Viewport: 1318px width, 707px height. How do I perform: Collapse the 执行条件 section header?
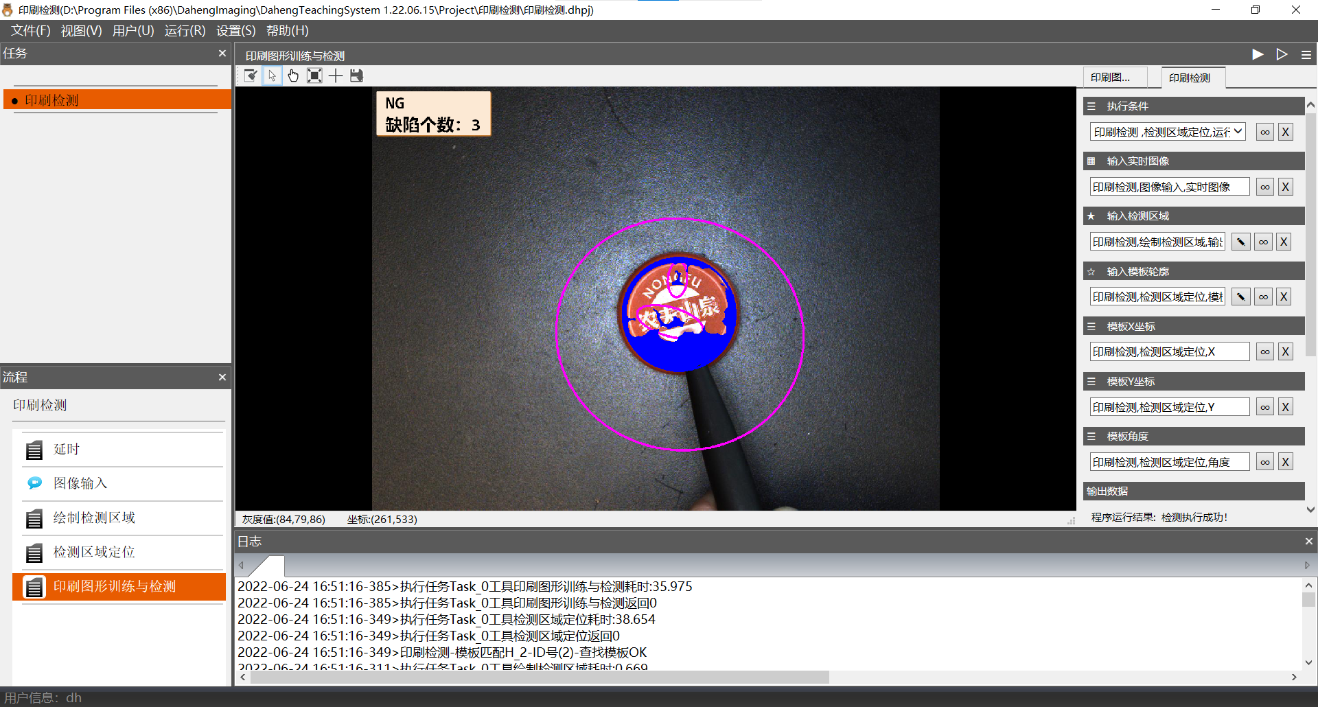[x=1194, y=106]
